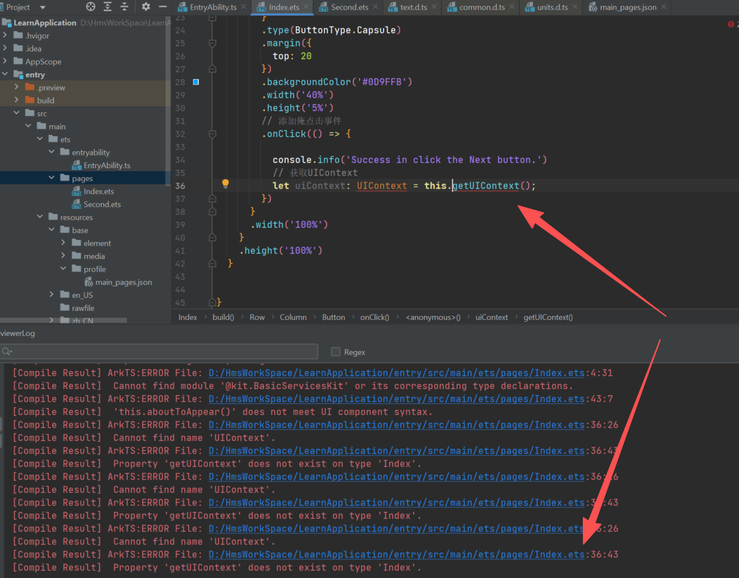Click the expand all icon in Project panel
Viewport: 739px width, 578px height.
[x=108, y=7]
